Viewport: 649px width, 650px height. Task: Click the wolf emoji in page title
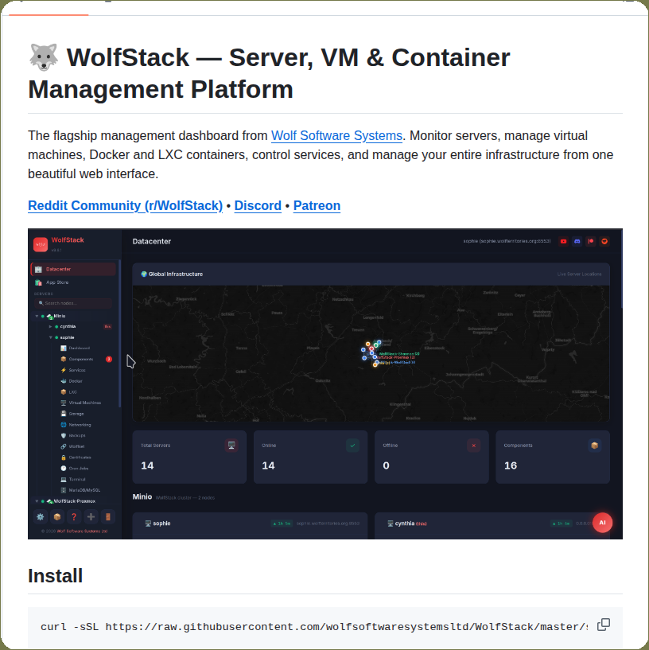(x=43, y=56)
